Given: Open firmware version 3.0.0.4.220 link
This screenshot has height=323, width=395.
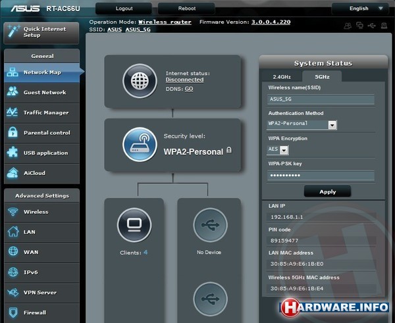Looking at the screenshot, I should pyautogui.click(x=271, y=22).
